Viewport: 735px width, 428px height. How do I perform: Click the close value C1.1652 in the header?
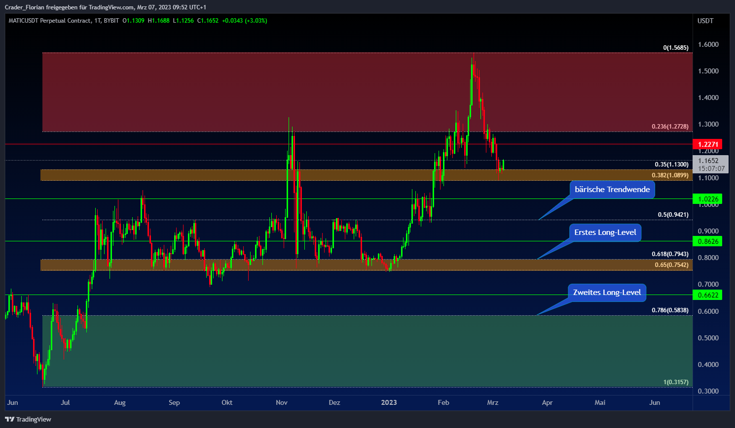(208, 21)
